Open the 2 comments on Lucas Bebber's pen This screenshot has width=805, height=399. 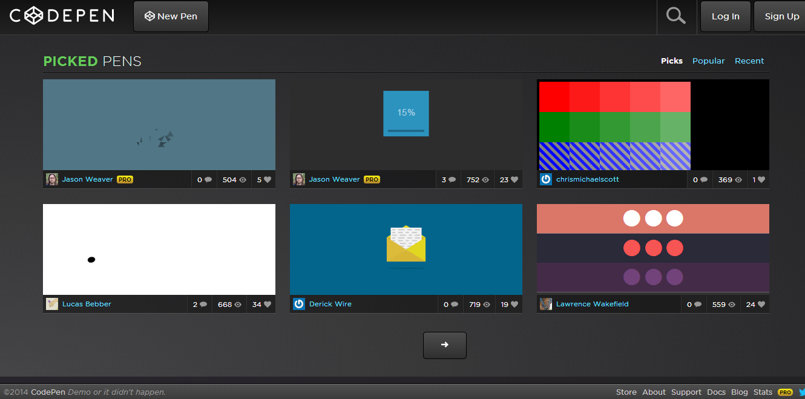[200, 305]
